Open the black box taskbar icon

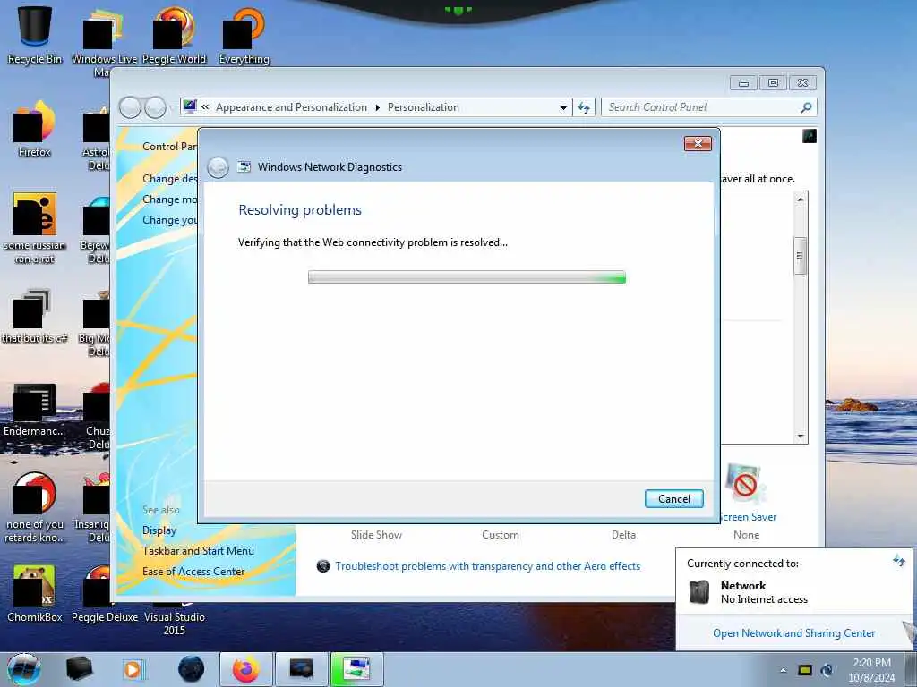click(79, 669)
